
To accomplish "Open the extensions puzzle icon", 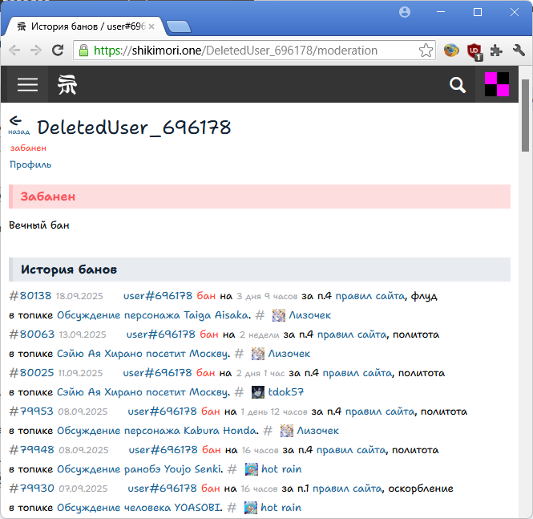I will point(497,51).
